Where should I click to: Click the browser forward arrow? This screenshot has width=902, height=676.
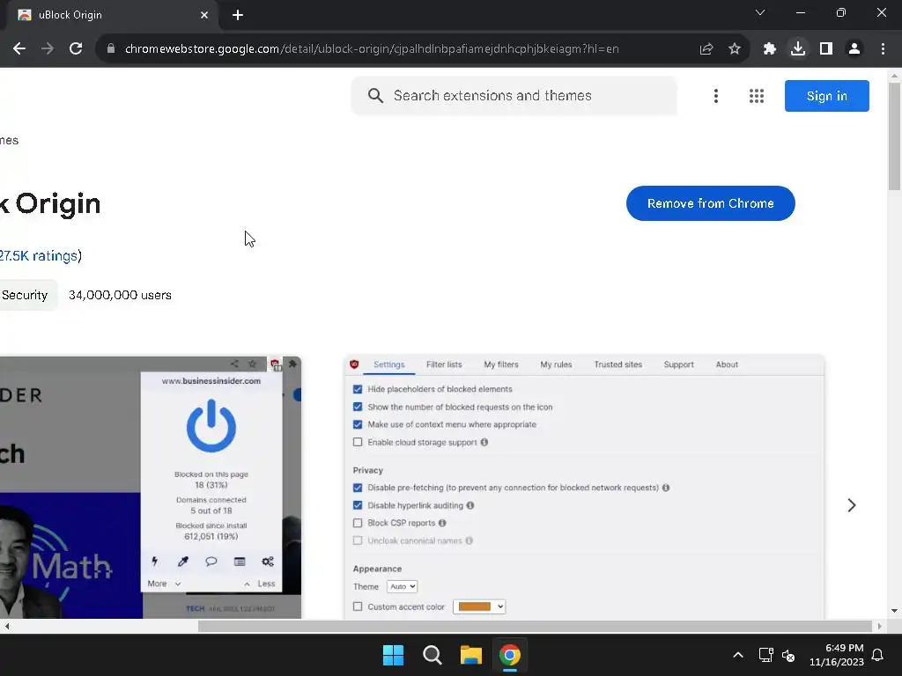(x=48, y=49)
